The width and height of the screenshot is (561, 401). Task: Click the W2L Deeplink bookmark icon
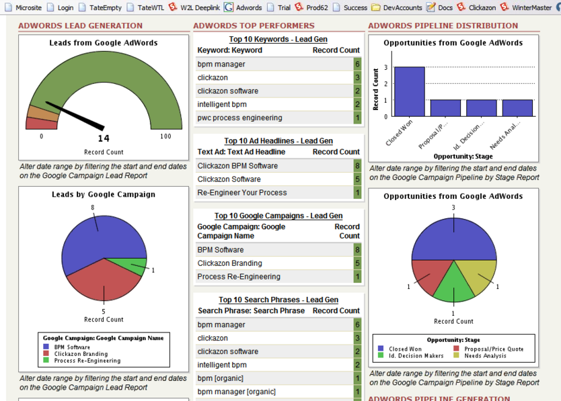click(x=173, y=7)
